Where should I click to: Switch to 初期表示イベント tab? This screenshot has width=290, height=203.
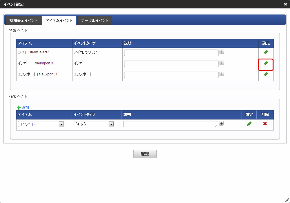(23, 21)
